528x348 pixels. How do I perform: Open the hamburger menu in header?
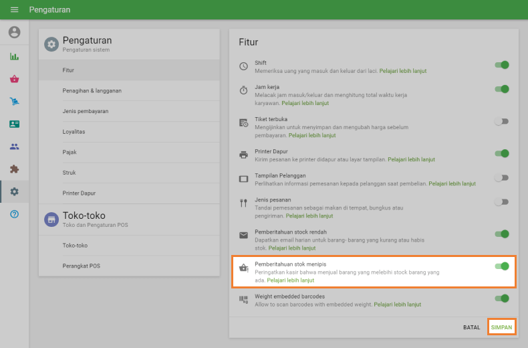click(14, 10)
